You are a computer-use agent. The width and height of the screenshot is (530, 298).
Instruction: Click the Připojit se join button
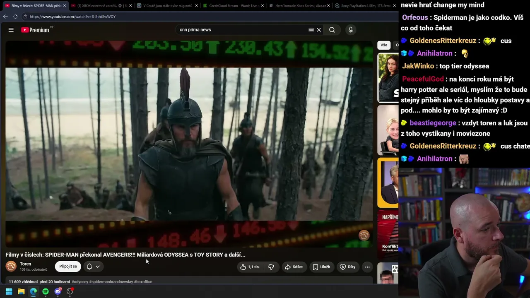tap(68, 267)
